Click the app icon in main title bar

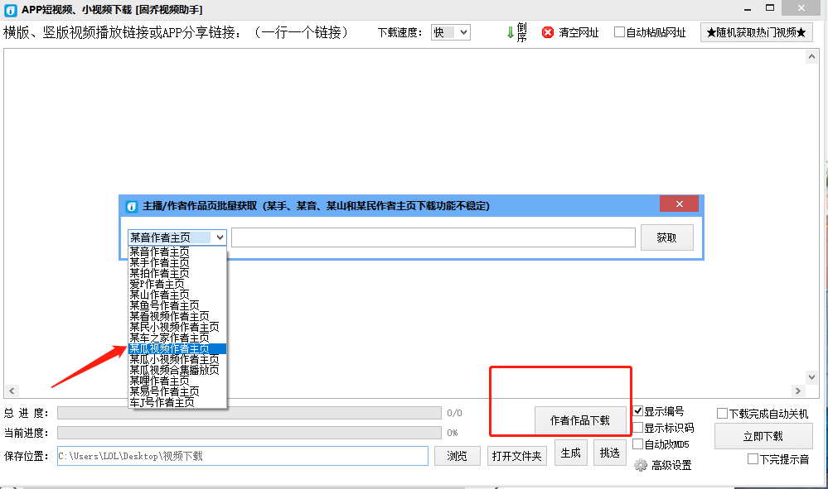point(11,10)
